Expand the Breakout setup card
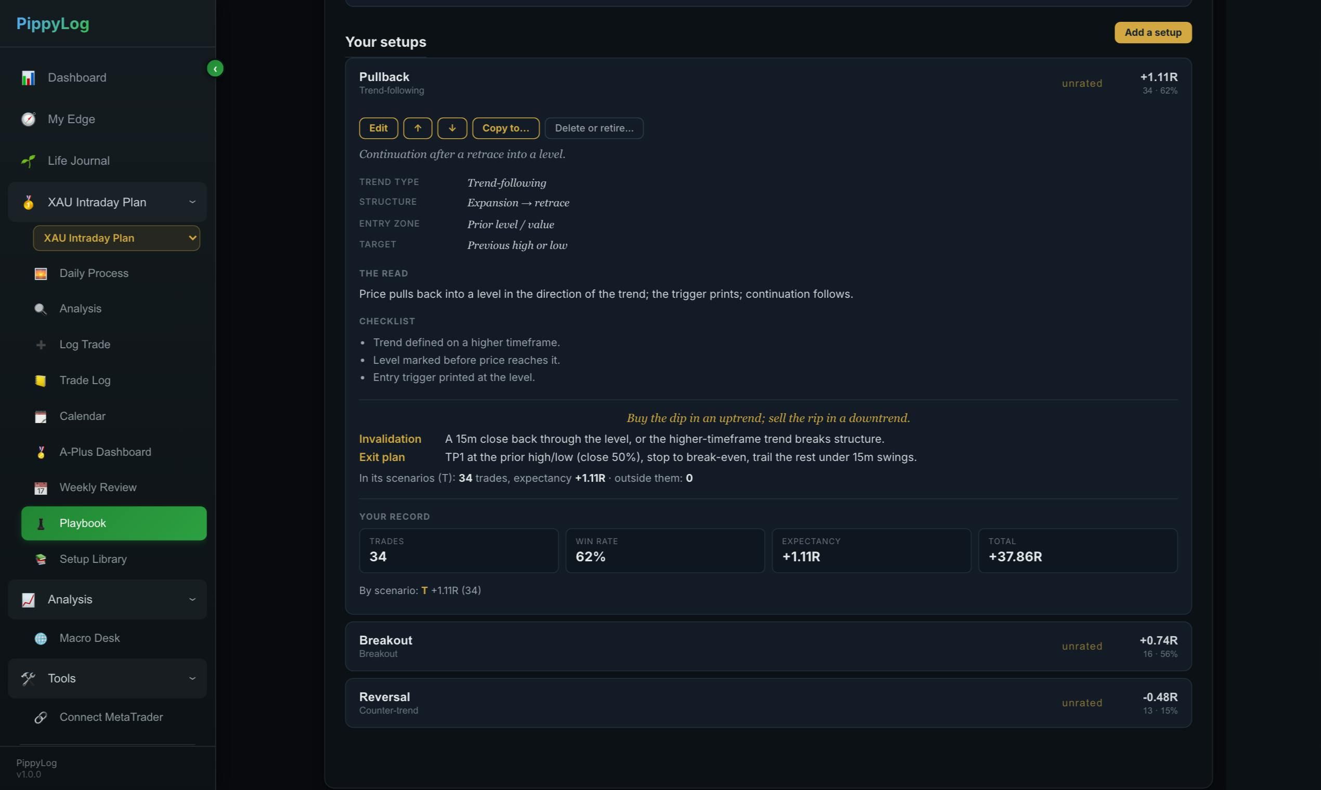 pyautogui.click(x=768, y=646)
